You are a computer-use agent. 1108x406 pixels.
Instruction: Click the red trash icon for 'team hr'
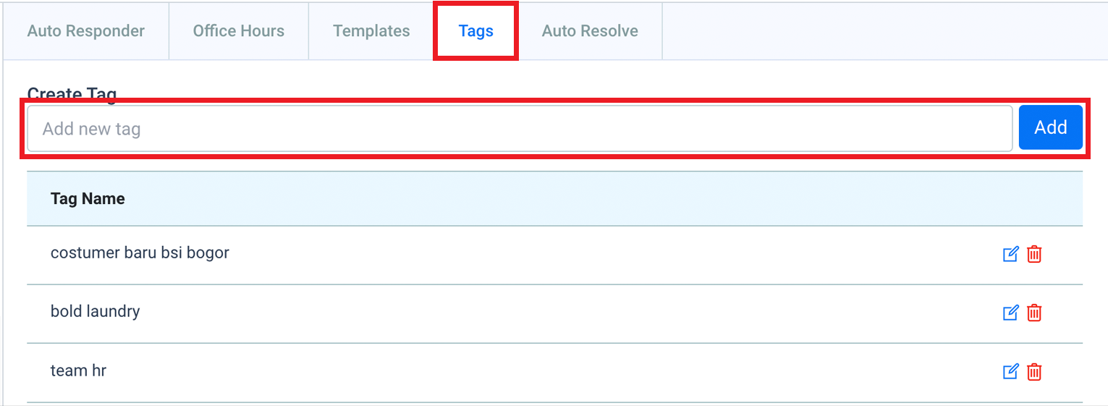[1035, 372]
